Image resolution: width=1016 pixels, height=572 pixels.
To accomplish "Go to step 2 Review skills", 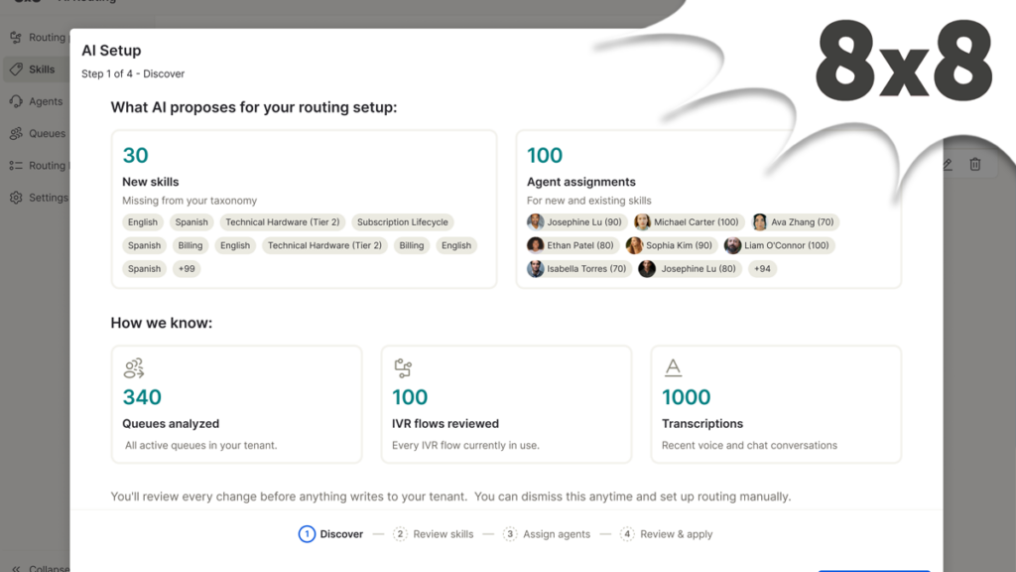I will pos(434,533).
